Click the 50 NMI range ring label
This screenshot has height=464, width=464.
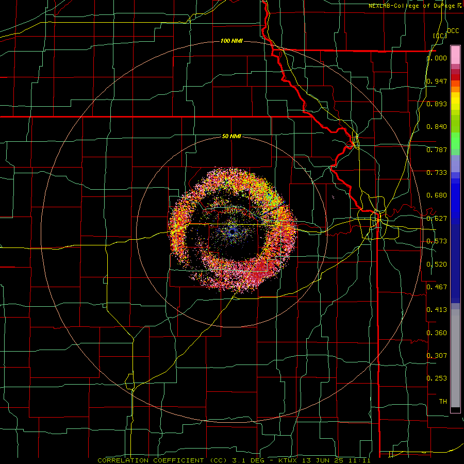click(x=231, y=136)
